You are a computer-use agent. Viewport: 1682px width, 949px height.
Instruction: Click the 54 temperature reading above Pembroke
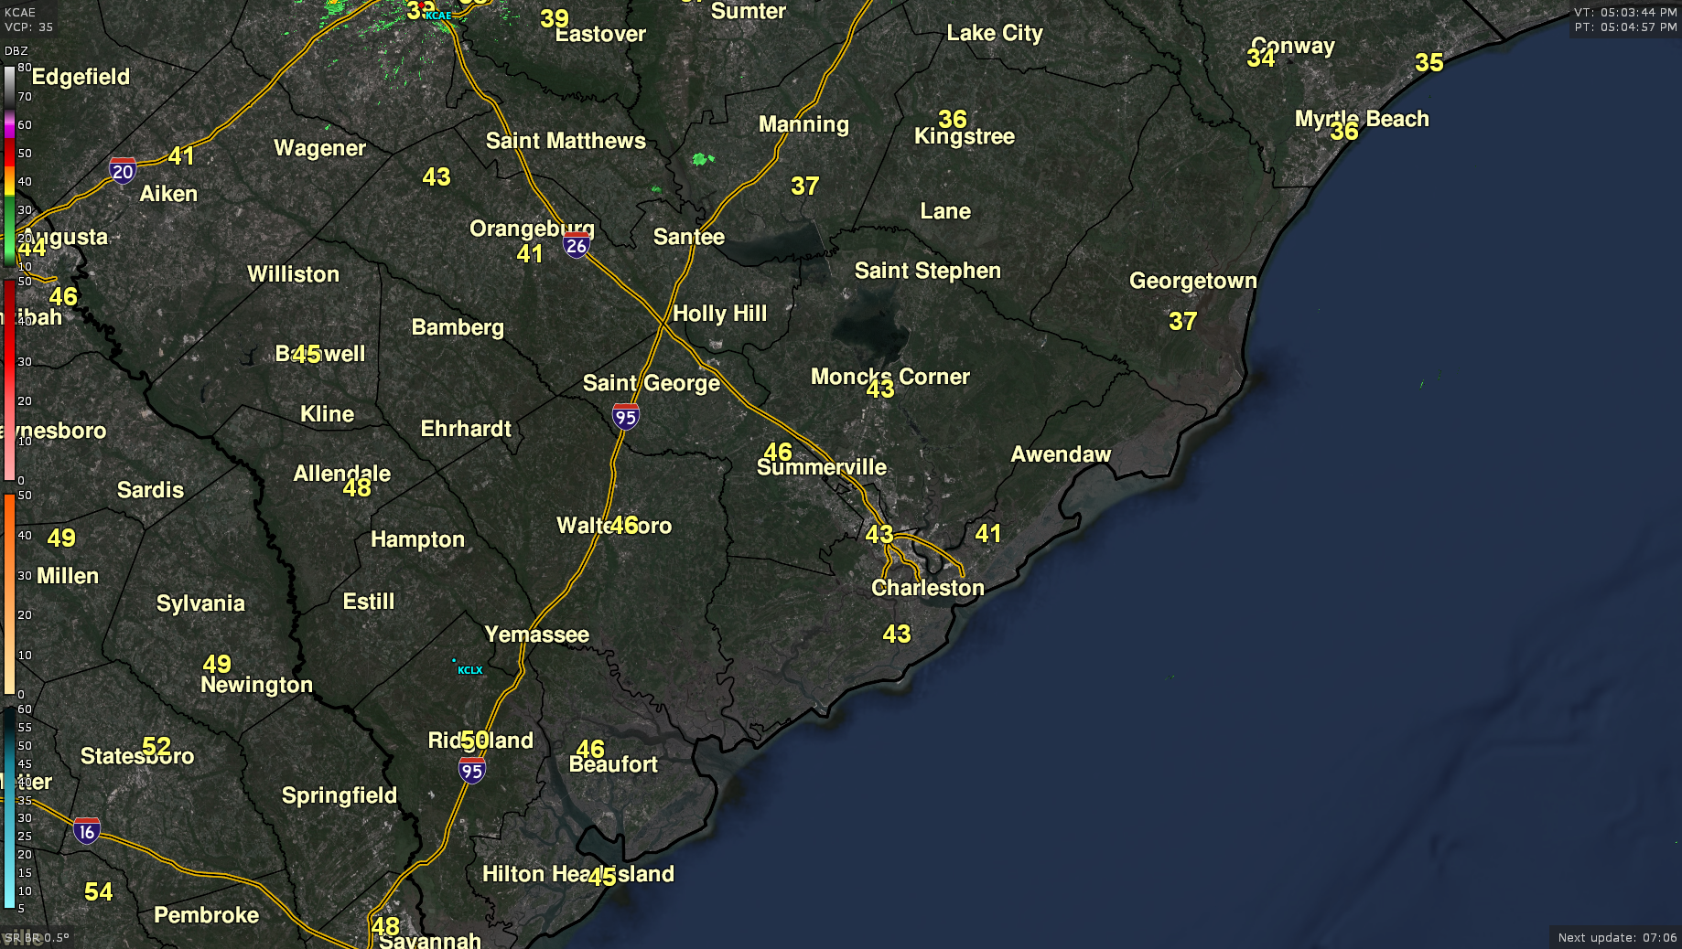click(x=99, y=891)
